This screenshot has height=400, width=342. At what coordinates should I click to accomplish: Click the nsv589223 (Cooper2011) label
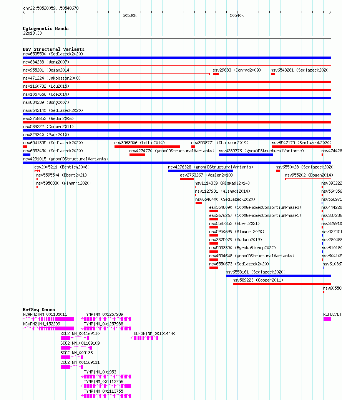tap(258, 280)
